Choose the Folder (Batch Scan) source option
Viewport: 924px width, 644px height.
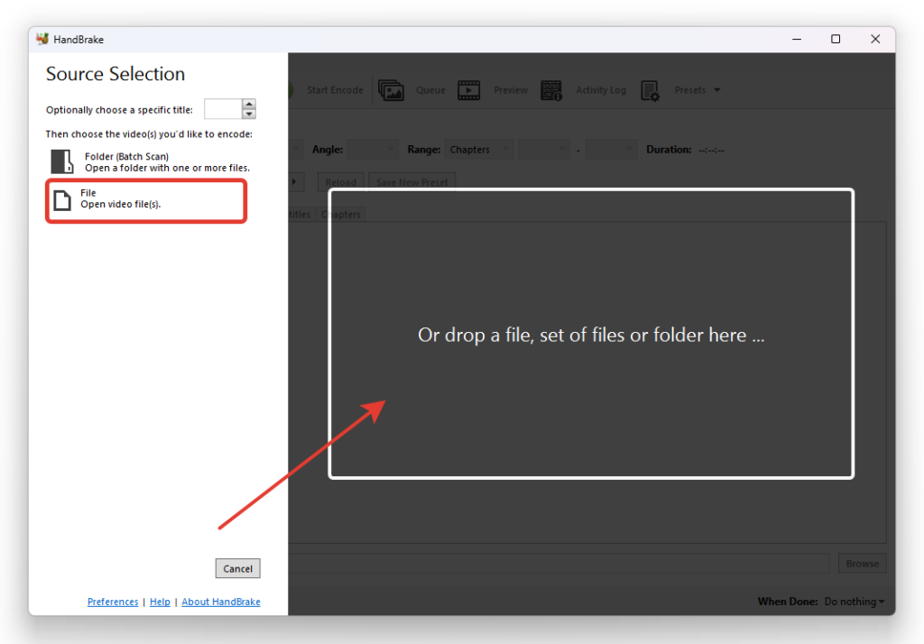pos(151,162)
